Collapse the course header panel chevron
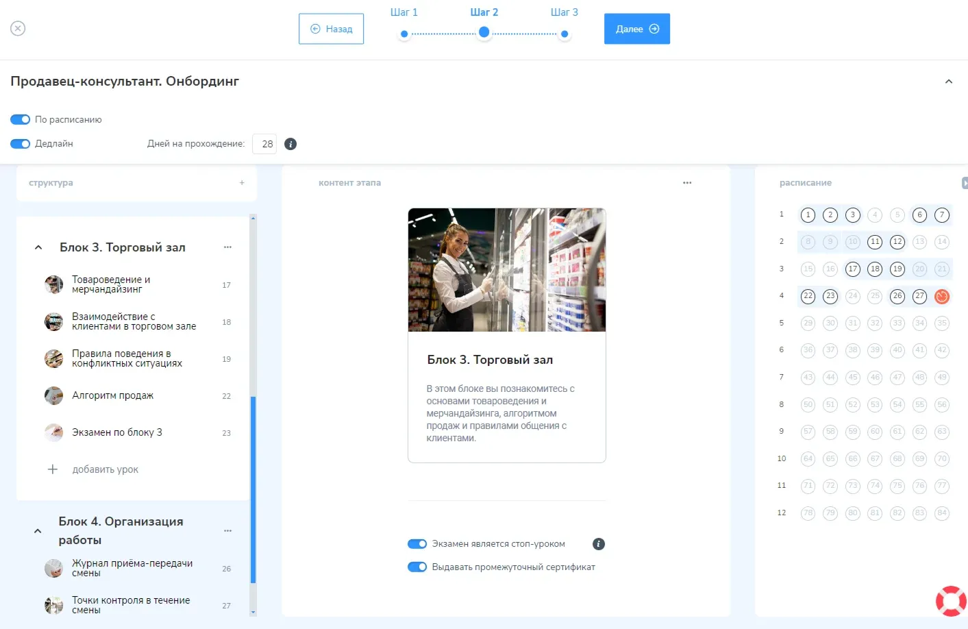The width and height of the screenshot is (968, 629). pyautogui.click(x=949, y=82)
